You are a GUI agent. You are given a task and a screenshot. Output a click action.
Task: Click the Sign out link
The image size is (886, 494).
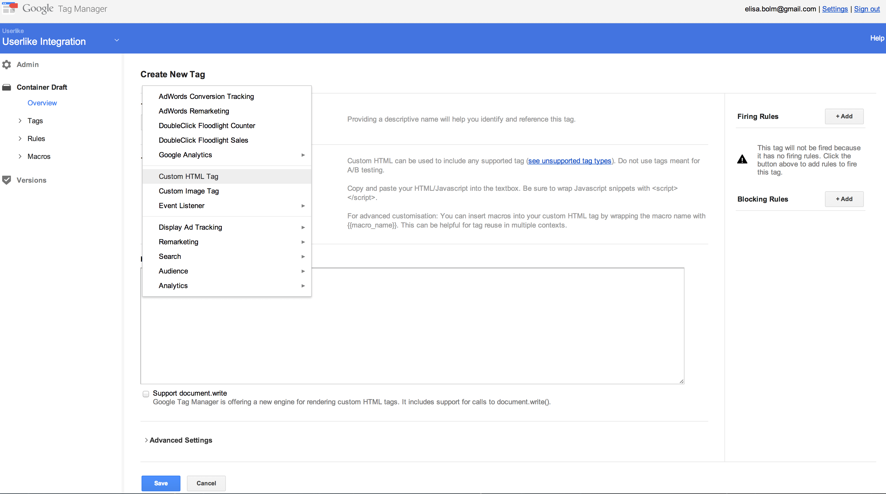tap(867, 9)
